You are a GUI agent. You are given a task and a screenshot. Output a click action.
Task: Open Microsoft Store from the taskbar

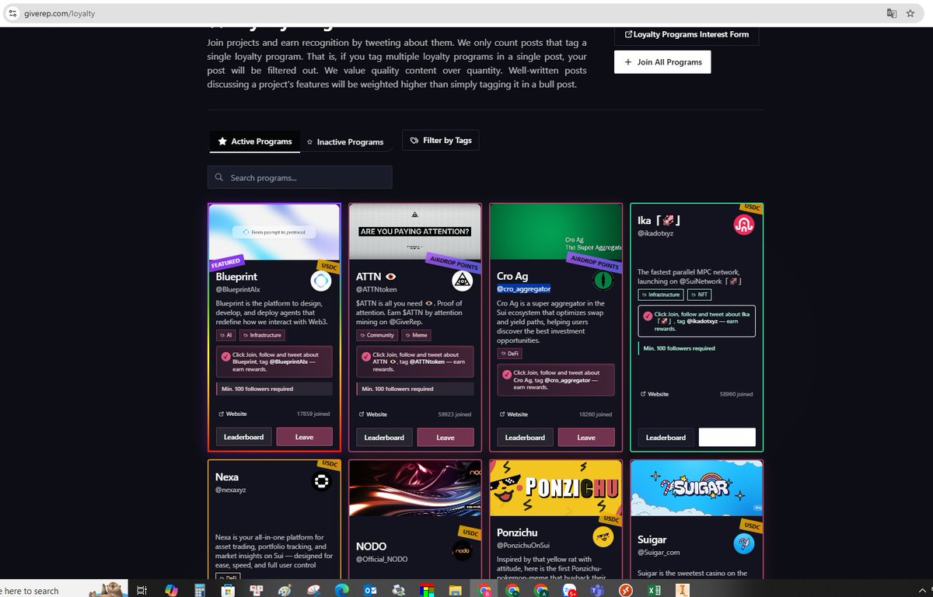pyautogui.click(x=228, y=590)
